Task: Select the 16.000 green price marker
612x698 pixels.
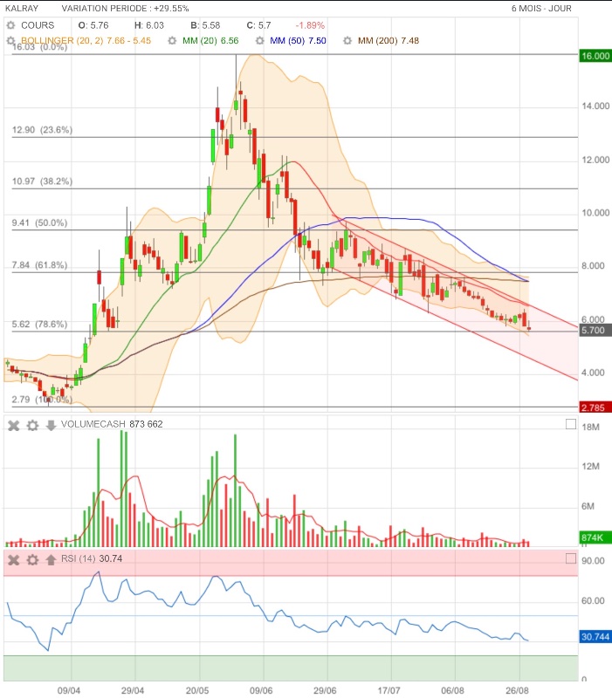Action: (x=595, y=56)
